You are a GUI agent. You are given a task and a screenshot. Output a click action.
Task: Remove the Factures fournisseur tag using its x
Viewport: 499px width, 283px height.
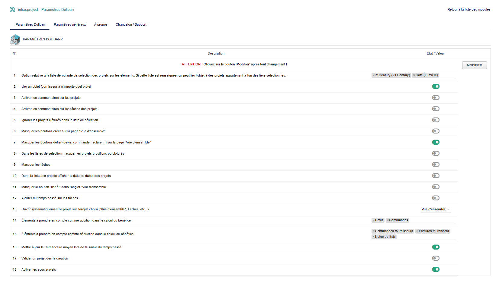(417, 231)
